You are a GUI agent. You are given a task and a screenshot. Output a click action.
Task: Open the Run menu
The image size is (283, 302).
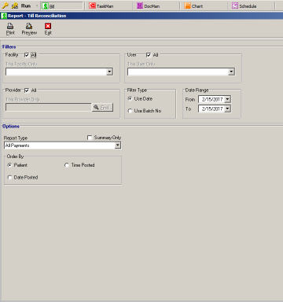(x=26, y=6)
